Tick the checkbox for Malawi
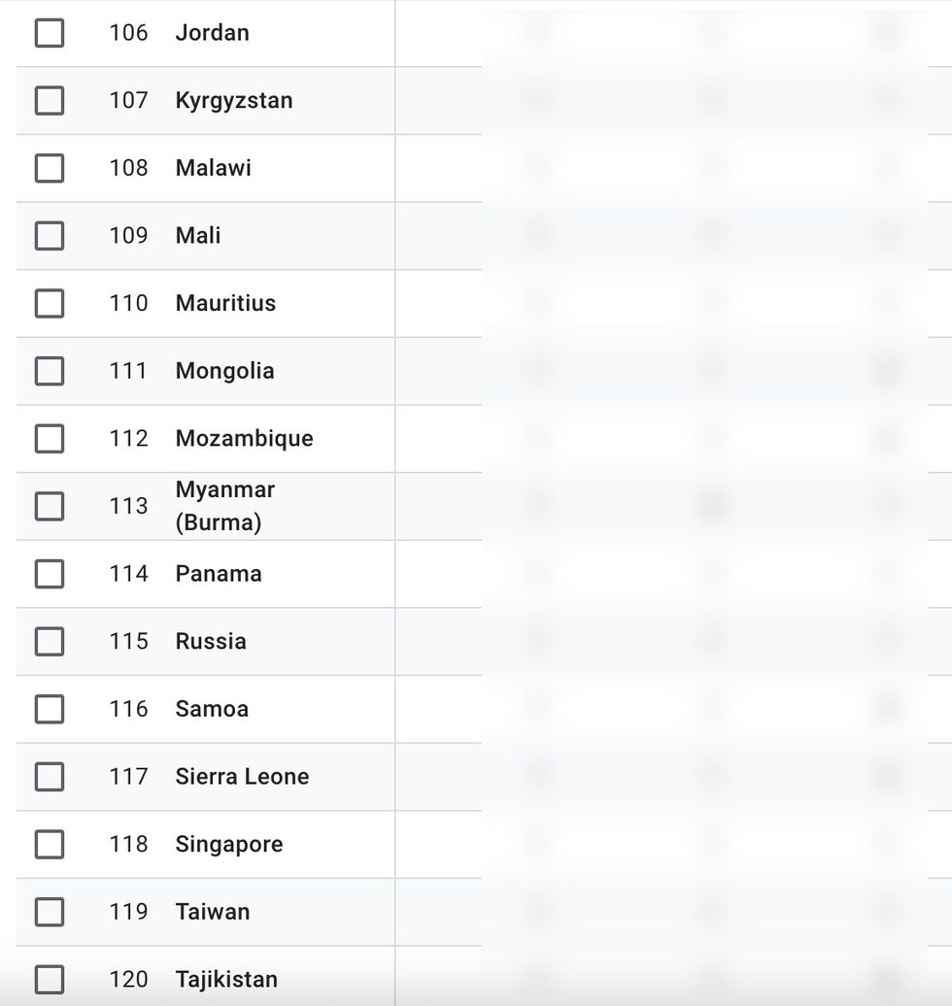 pyautogui.click(x=50, y=168)
